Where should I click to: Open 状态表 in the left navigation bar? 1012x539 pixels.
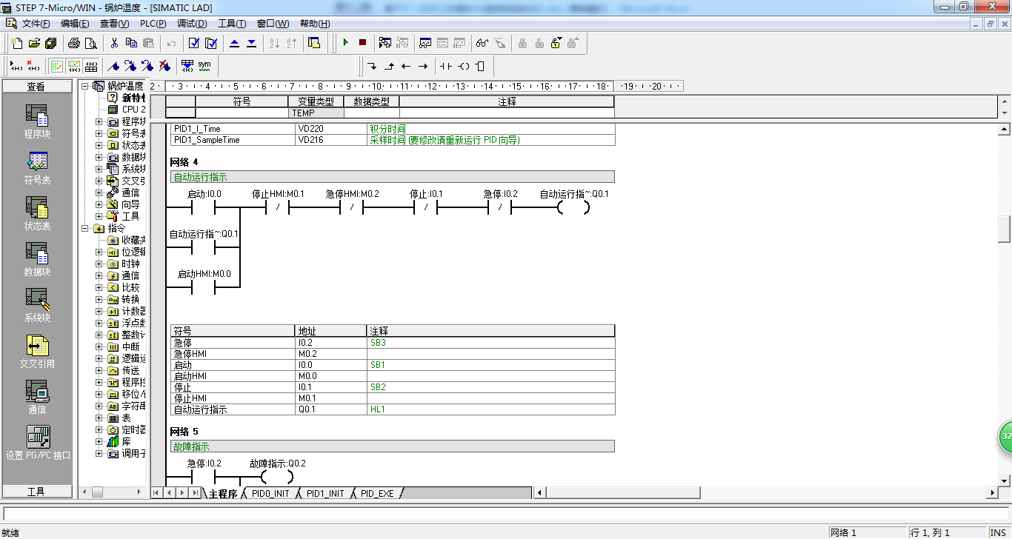(38, 215)
